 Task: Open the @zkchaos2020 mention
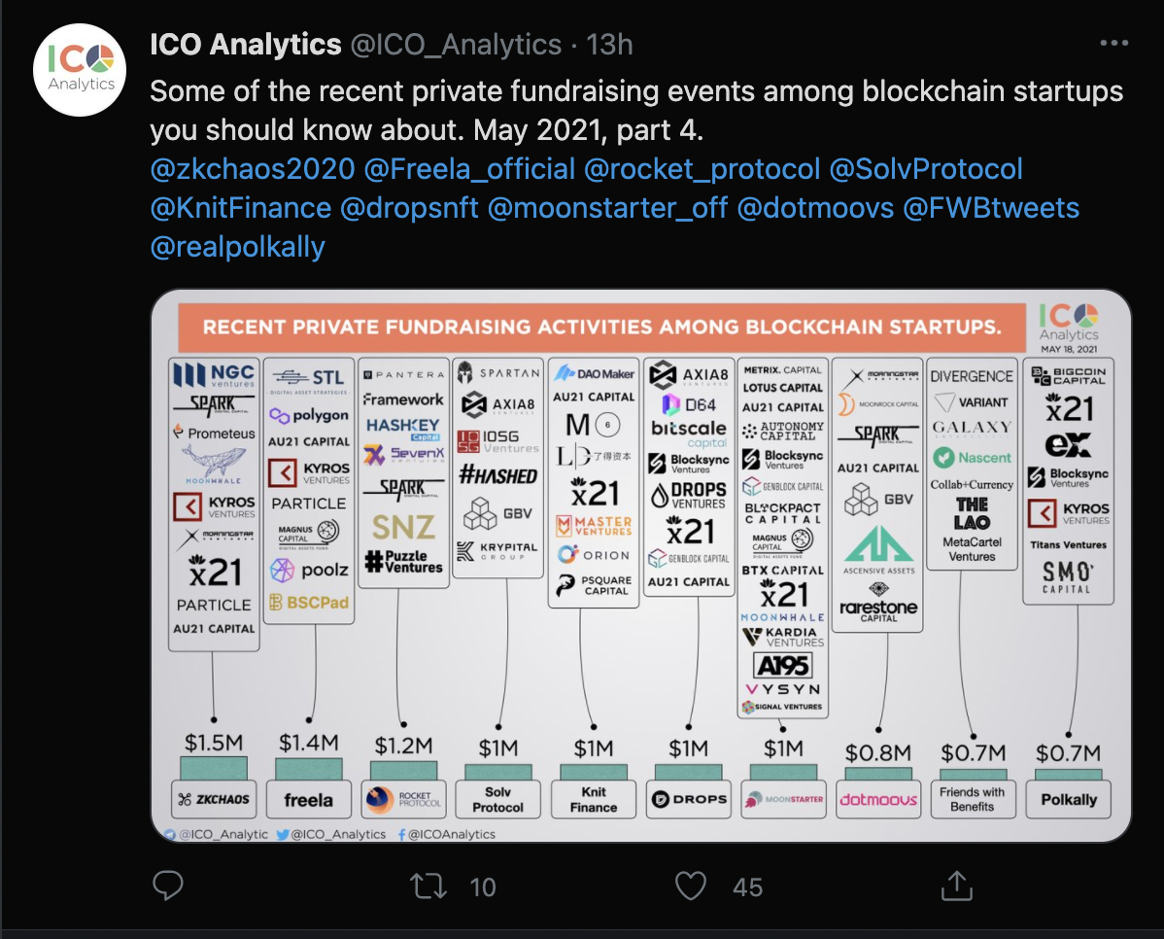click(x=253, y=169)
